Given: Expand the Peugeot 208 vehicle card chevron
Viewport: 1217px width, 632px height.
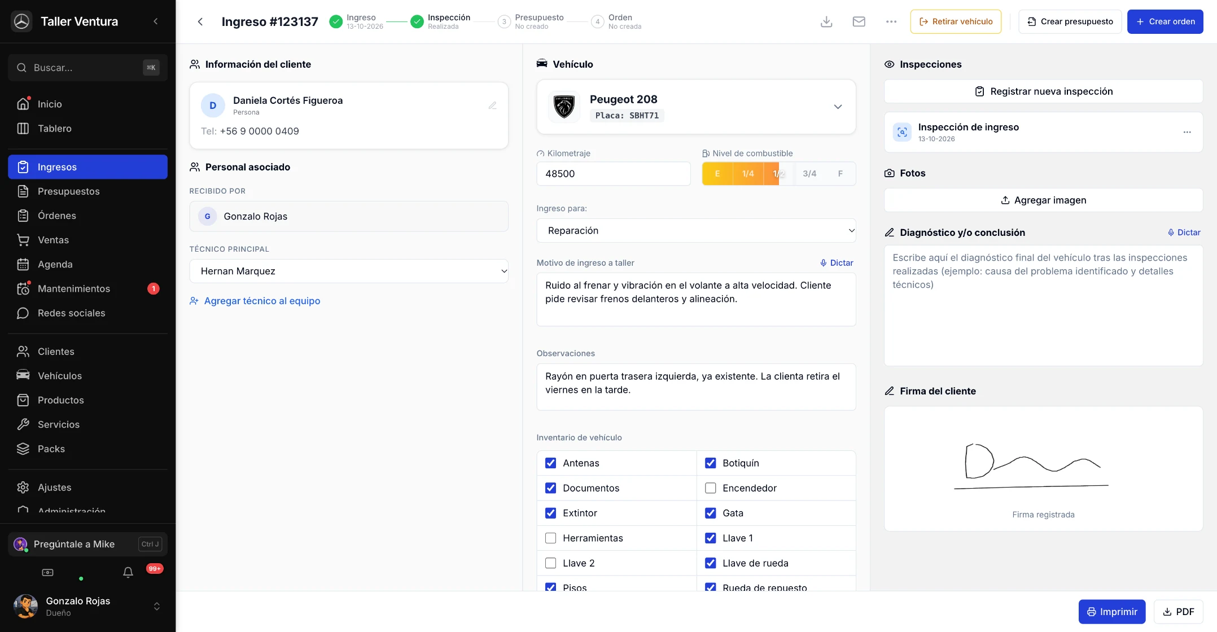Looking at the screenshot, I should coord(838,107).
